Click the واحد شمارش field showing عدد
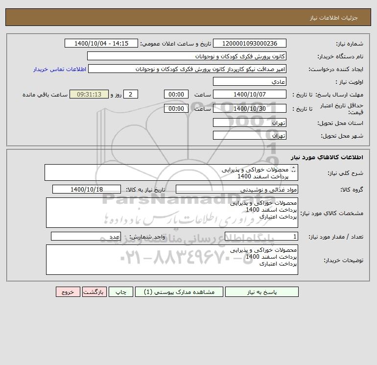Screen dimensions: 377x365 point(86,236)
